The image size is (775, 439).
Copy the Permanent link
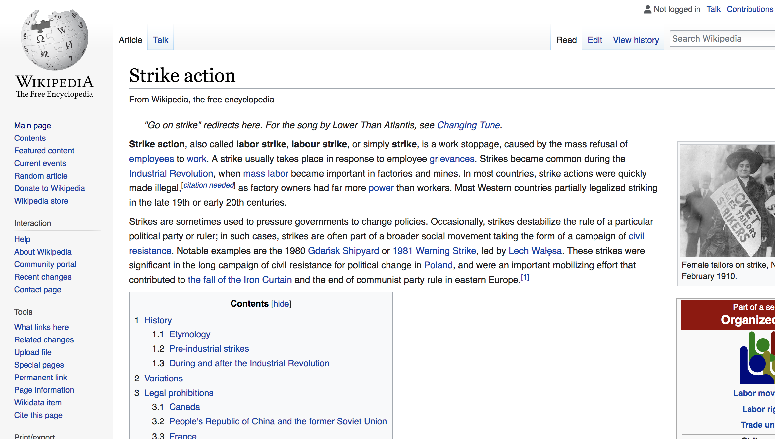pos(40,378)
